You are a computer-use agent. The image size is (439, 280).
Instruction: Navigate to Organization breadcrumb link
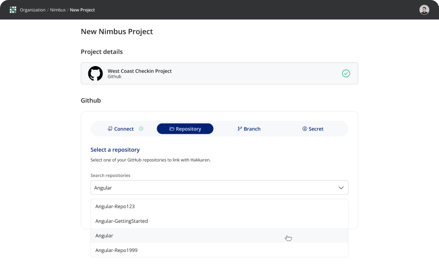pyautogui.click(x=33, y=10)
